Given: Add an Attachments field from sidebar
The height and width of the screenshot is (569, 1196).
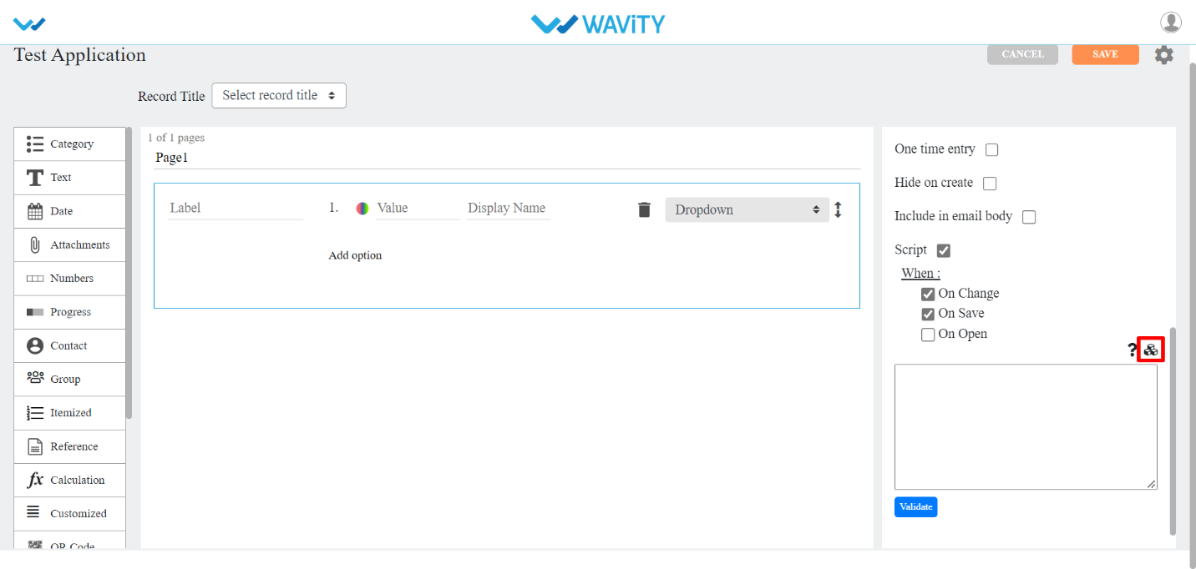Looking at the screenshot, I should (x=69, y=244).
